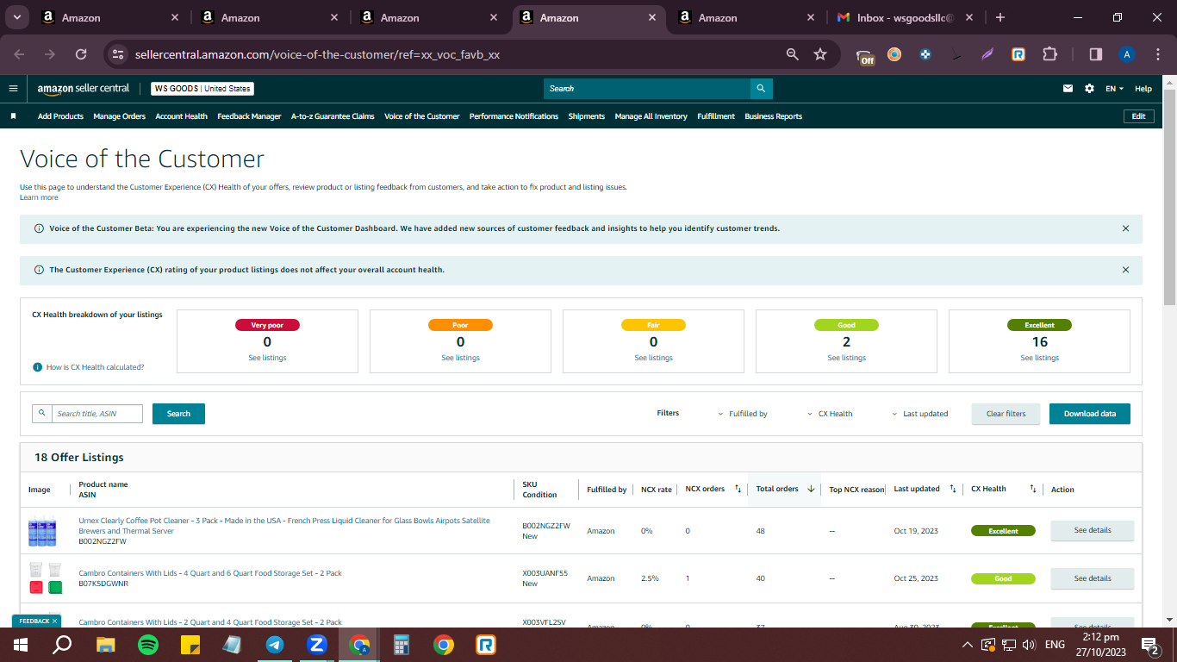Click the Download data button
Image resolution: width=1177 pixels, height=662 pixels.
(1089, 414)
